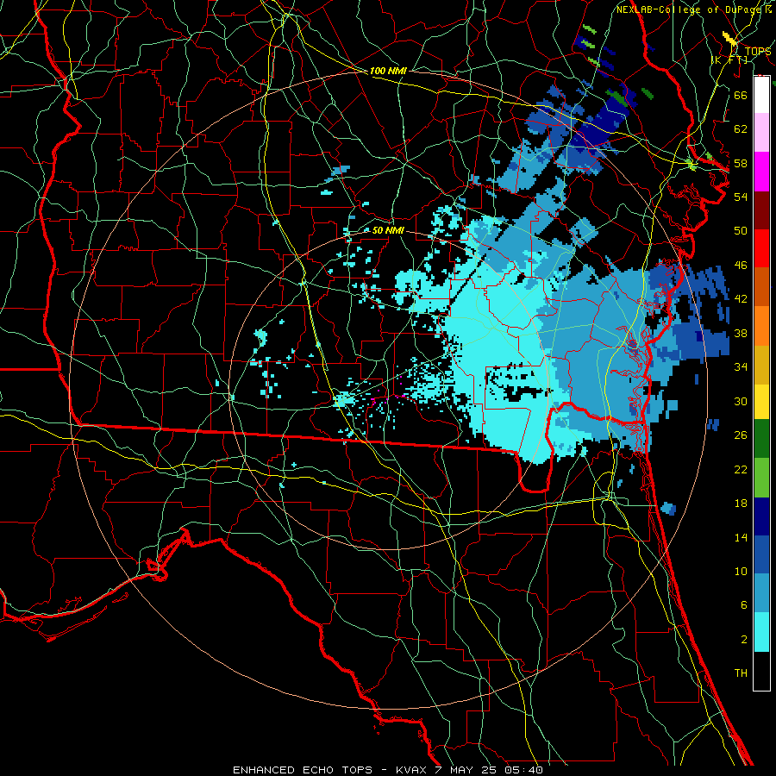
Task: Pick the bright red legend color band
Action: coord(761,248)
